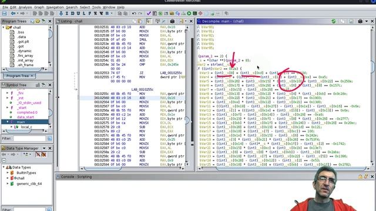Viewport: 376px width, 211px height.
Task: Click the Undo icon in toolbar
Action: click(x=134, y=13)
